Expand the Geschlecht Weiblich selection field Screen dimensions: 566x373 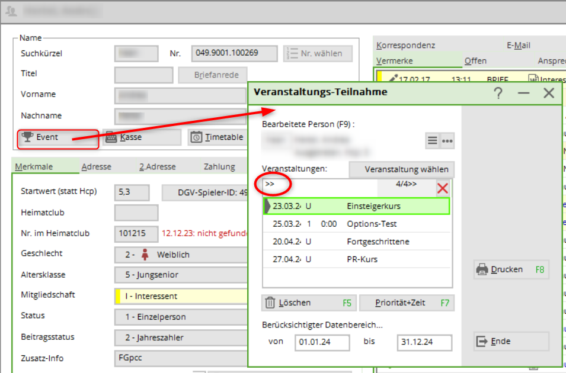click(x=181, y=255)
